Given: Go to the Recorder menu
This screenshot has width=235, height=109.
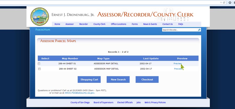Looking at the screenshot, I should tap(84, 24).
